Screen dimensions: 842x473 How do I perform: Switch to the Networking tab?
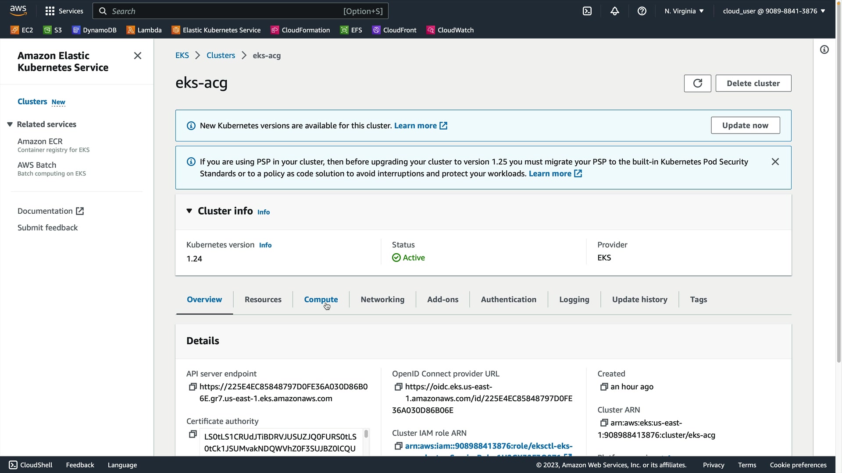click(382, 300)
